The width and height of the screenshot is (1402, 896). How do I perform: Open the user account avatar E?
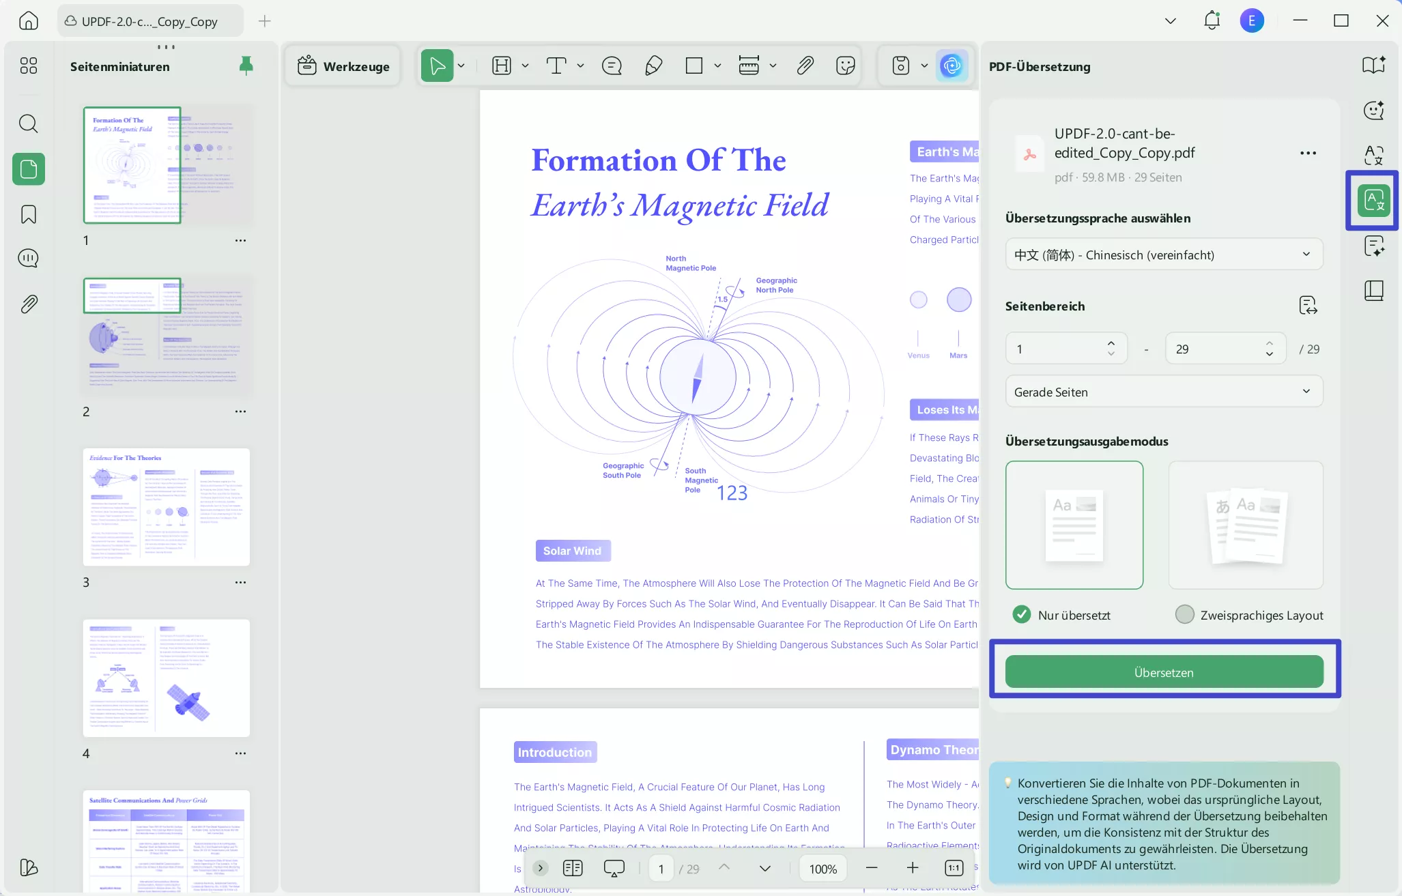pyautogui.click(x=1252, y=20)
